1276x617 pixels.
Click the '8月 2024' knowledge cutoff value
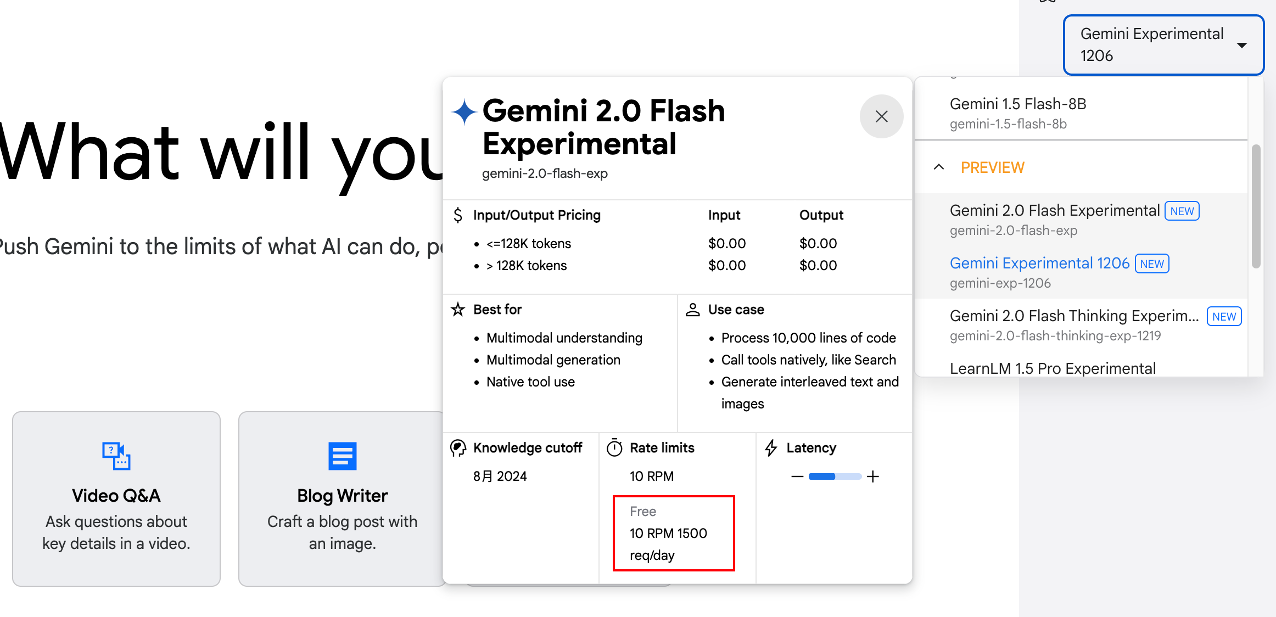click(x=500, y=476)
